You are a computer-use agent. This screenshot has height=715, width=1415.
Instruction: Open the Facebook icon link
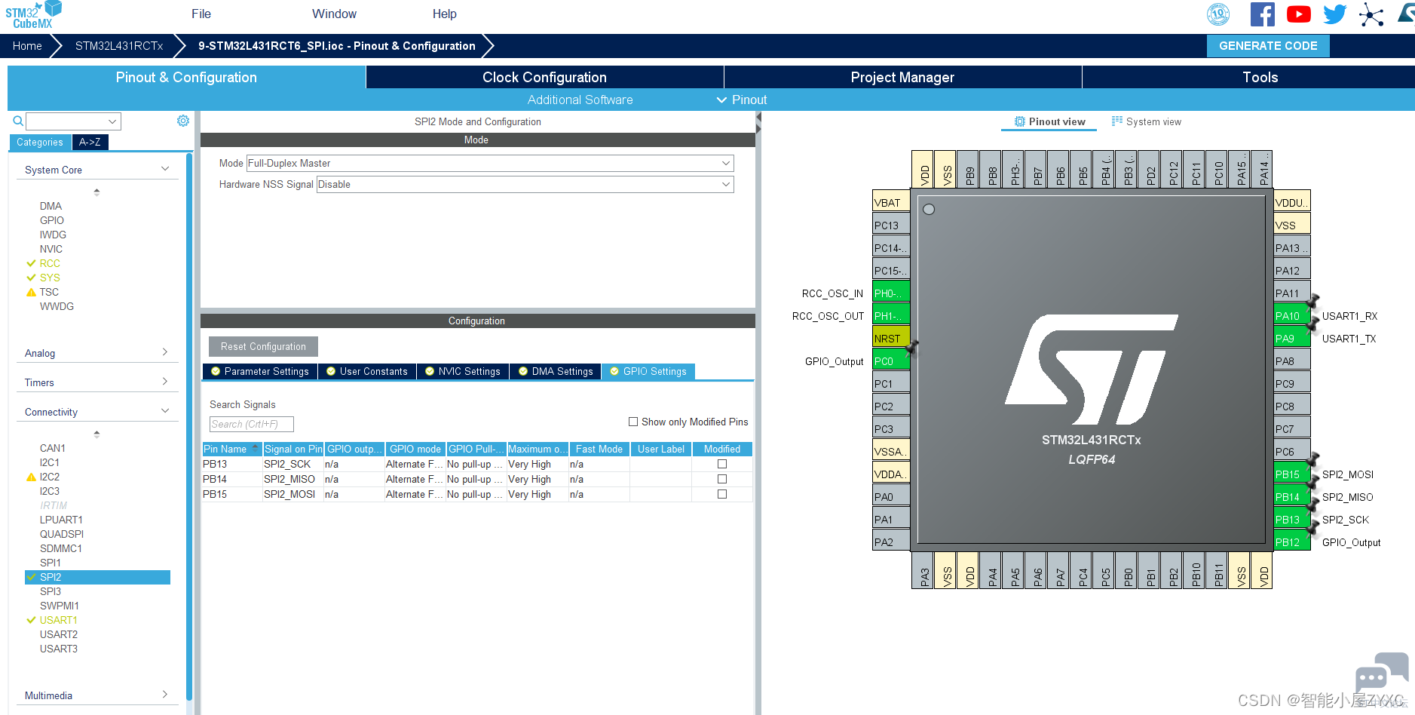(x=1262, y=14)
